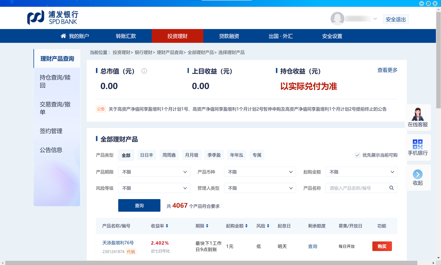
Task: Click the 公告 announcement tag icon
Action: pyautogui.click(x=101, y=109)
